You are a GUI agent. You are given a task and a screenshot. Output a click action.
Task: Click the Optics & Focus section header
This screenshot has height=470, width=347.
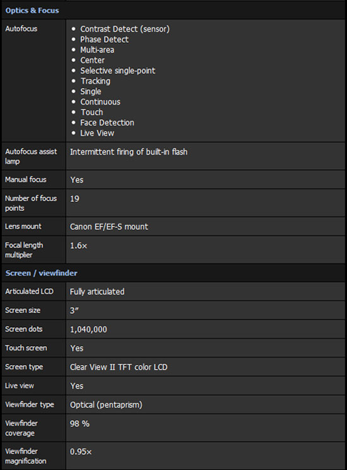[32, 11]
